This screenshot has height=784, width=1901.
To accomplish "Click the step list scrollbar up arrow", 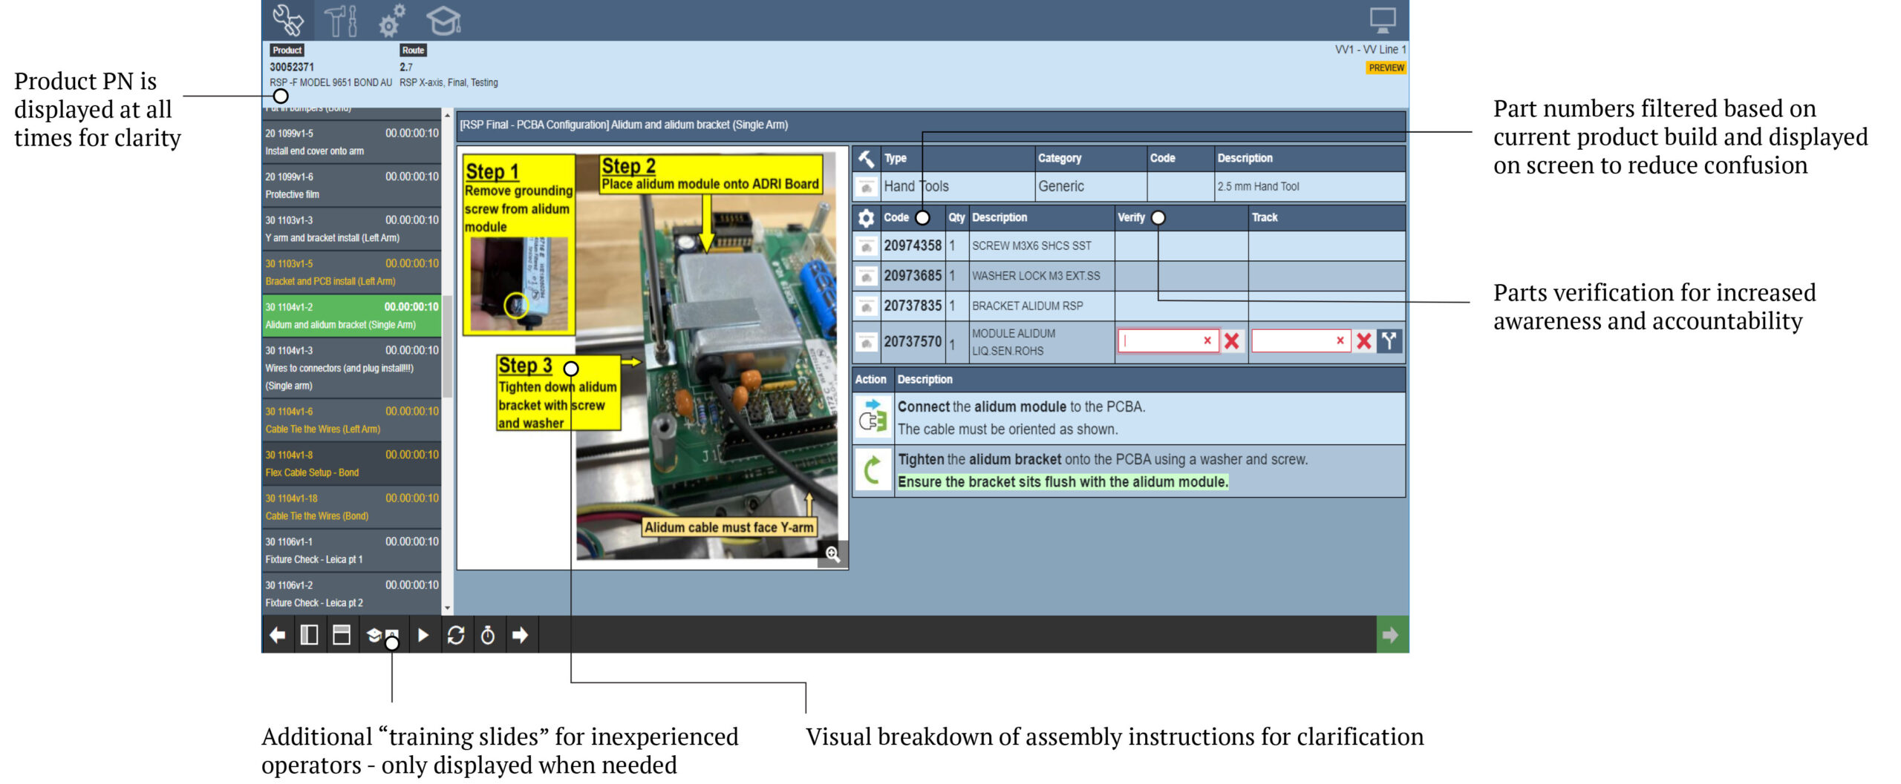I will (x=447, y=116).
